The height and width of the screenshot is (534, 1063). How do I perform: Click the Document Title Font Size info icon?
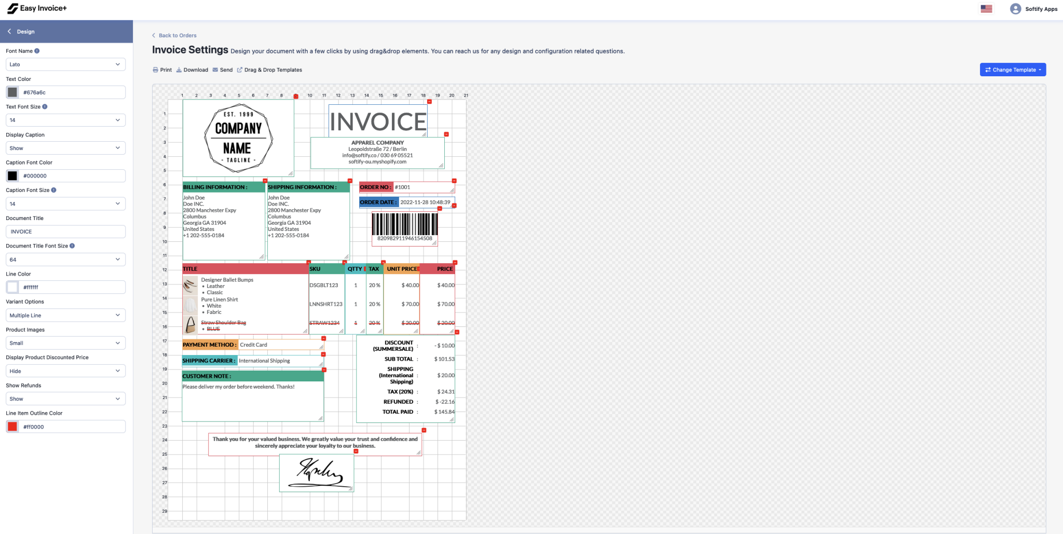pyautogui.click(x=72, y=245)
